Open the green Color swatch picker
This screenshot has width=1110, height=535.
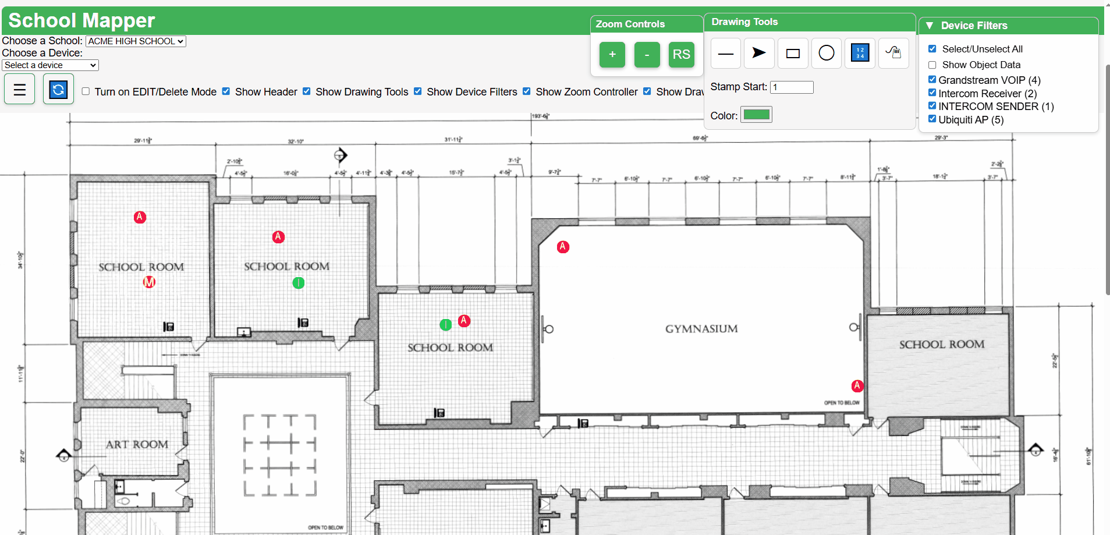coord(756,115)
